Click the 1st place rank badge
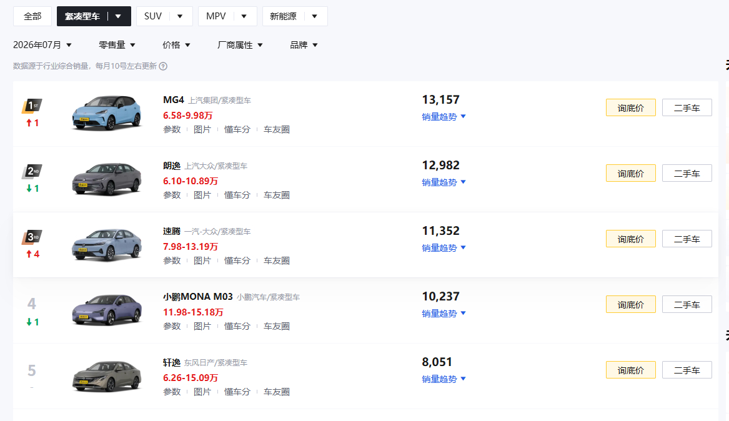 32,106
